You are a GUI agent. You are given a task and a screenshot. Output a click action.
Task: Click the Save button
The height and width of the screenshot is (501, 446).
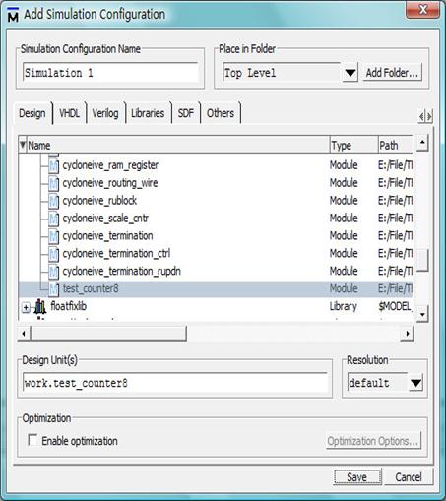coord(357,477)
